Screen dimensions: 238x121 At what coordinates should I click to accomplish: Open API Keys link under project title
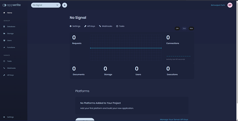tap(91, 26)
